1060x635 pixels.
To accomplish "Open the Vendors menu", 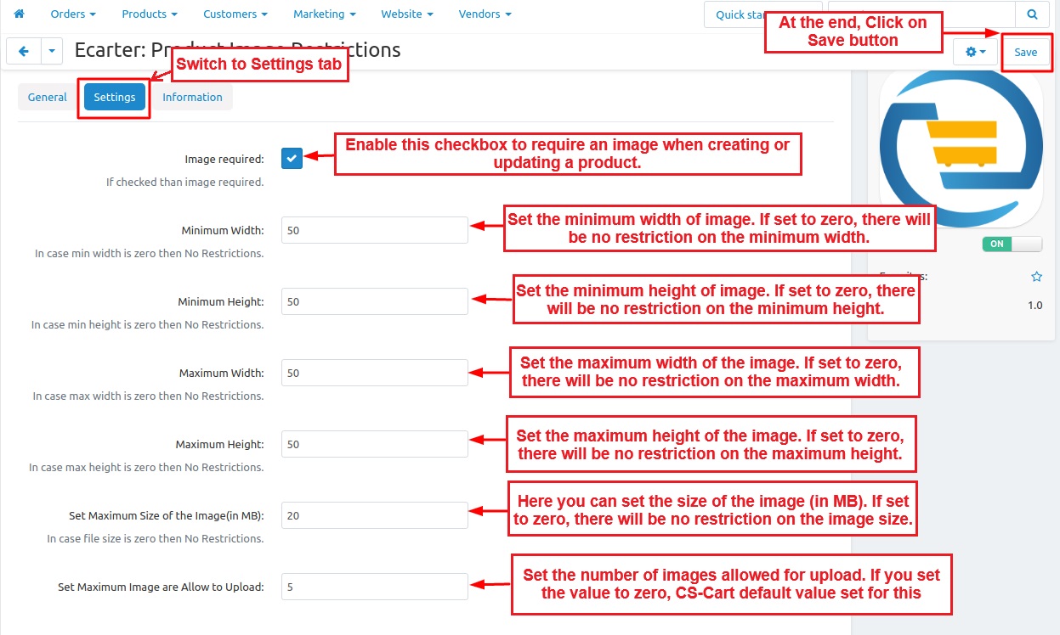I will pos(485,14).
